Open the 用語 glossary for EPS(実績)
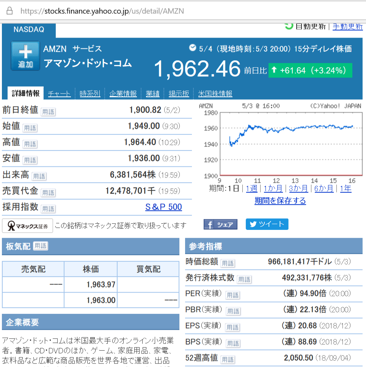The width and height of the screenshot is (366, 367). [x=232, y=327]
